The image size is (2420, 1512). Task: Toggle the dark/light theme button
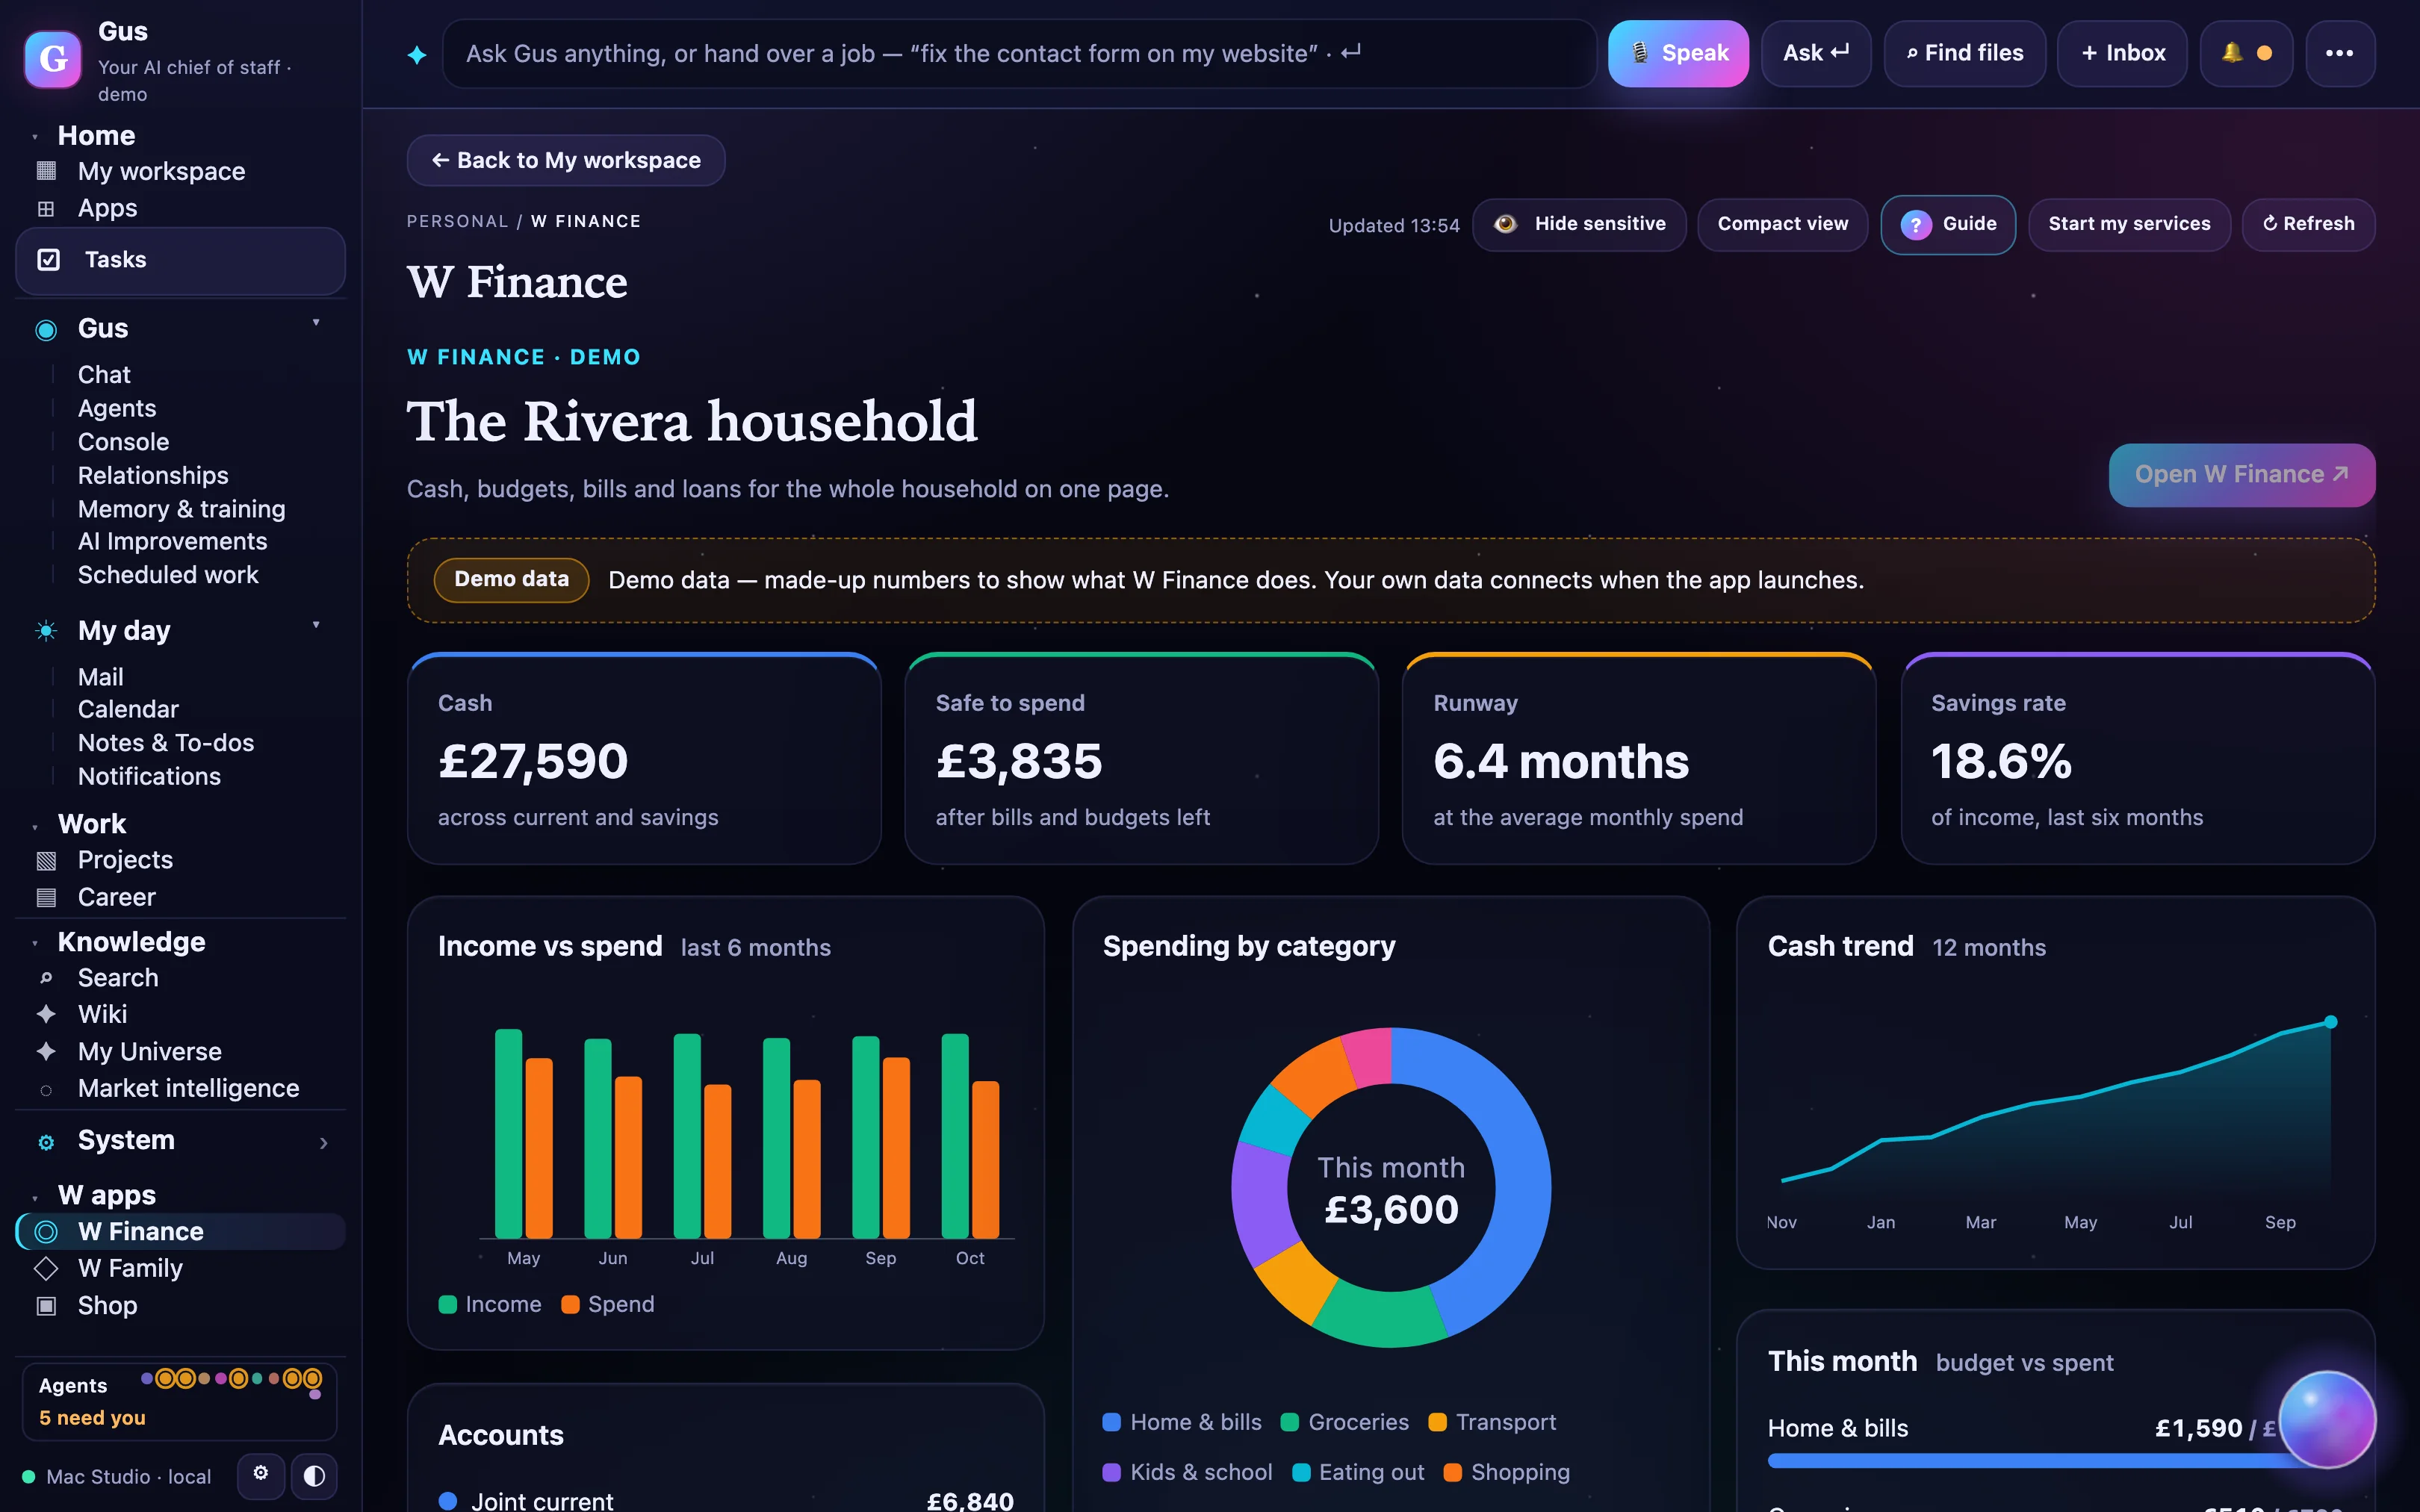pyautogui.click(x=314, y=1476)
